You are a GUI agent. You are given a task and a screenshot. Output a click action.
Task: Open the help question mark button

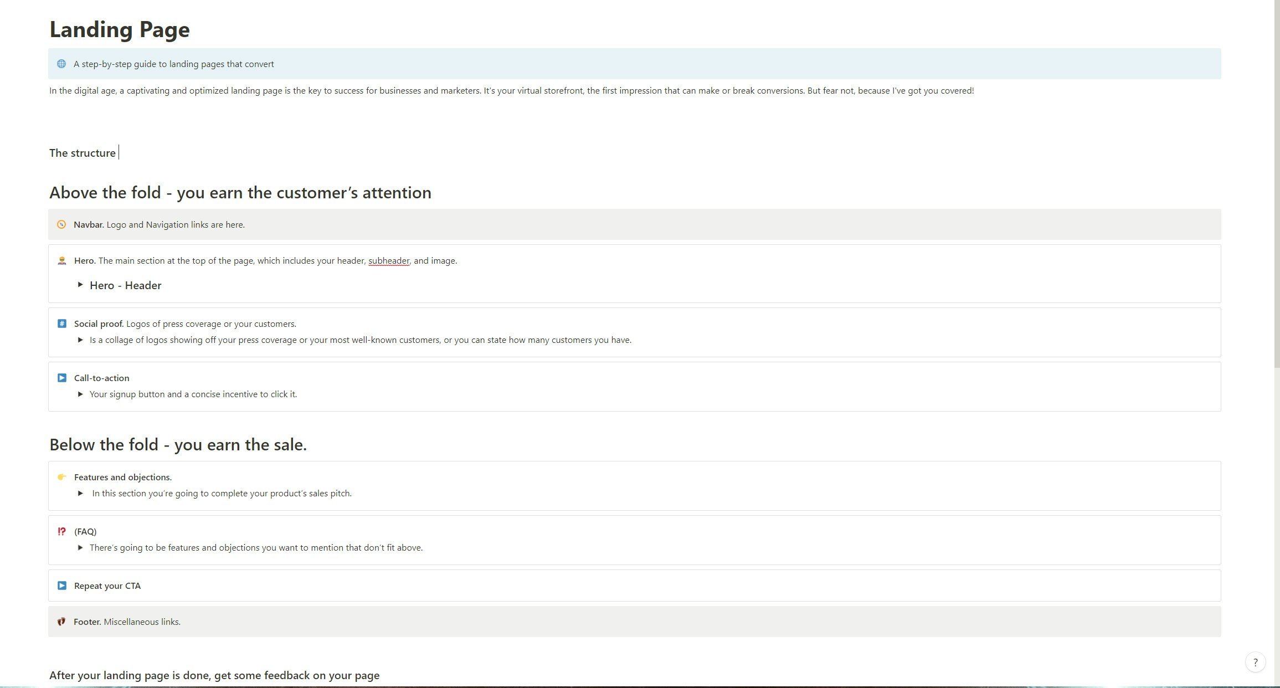1255,662
